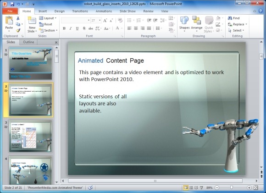Switch to Slide Sorter view icon

point(191,187)
